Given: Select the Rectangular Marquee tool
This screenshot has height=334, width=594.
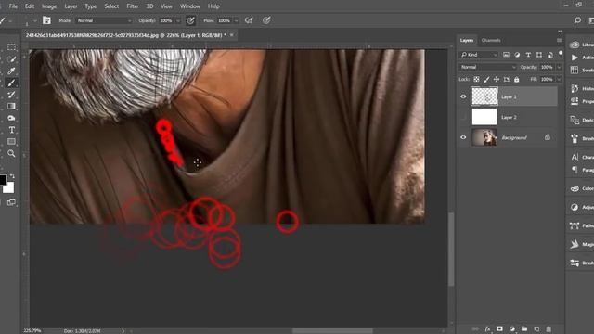Looking at the screenshot, I should click(x=11, y=47).
